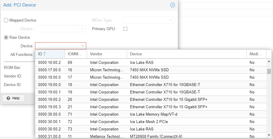Viewport: 273px width, 139px height.
Task: Pick 0000:19:00.3 X710 10 Gigabit SFP+
Action: point(151,107)
